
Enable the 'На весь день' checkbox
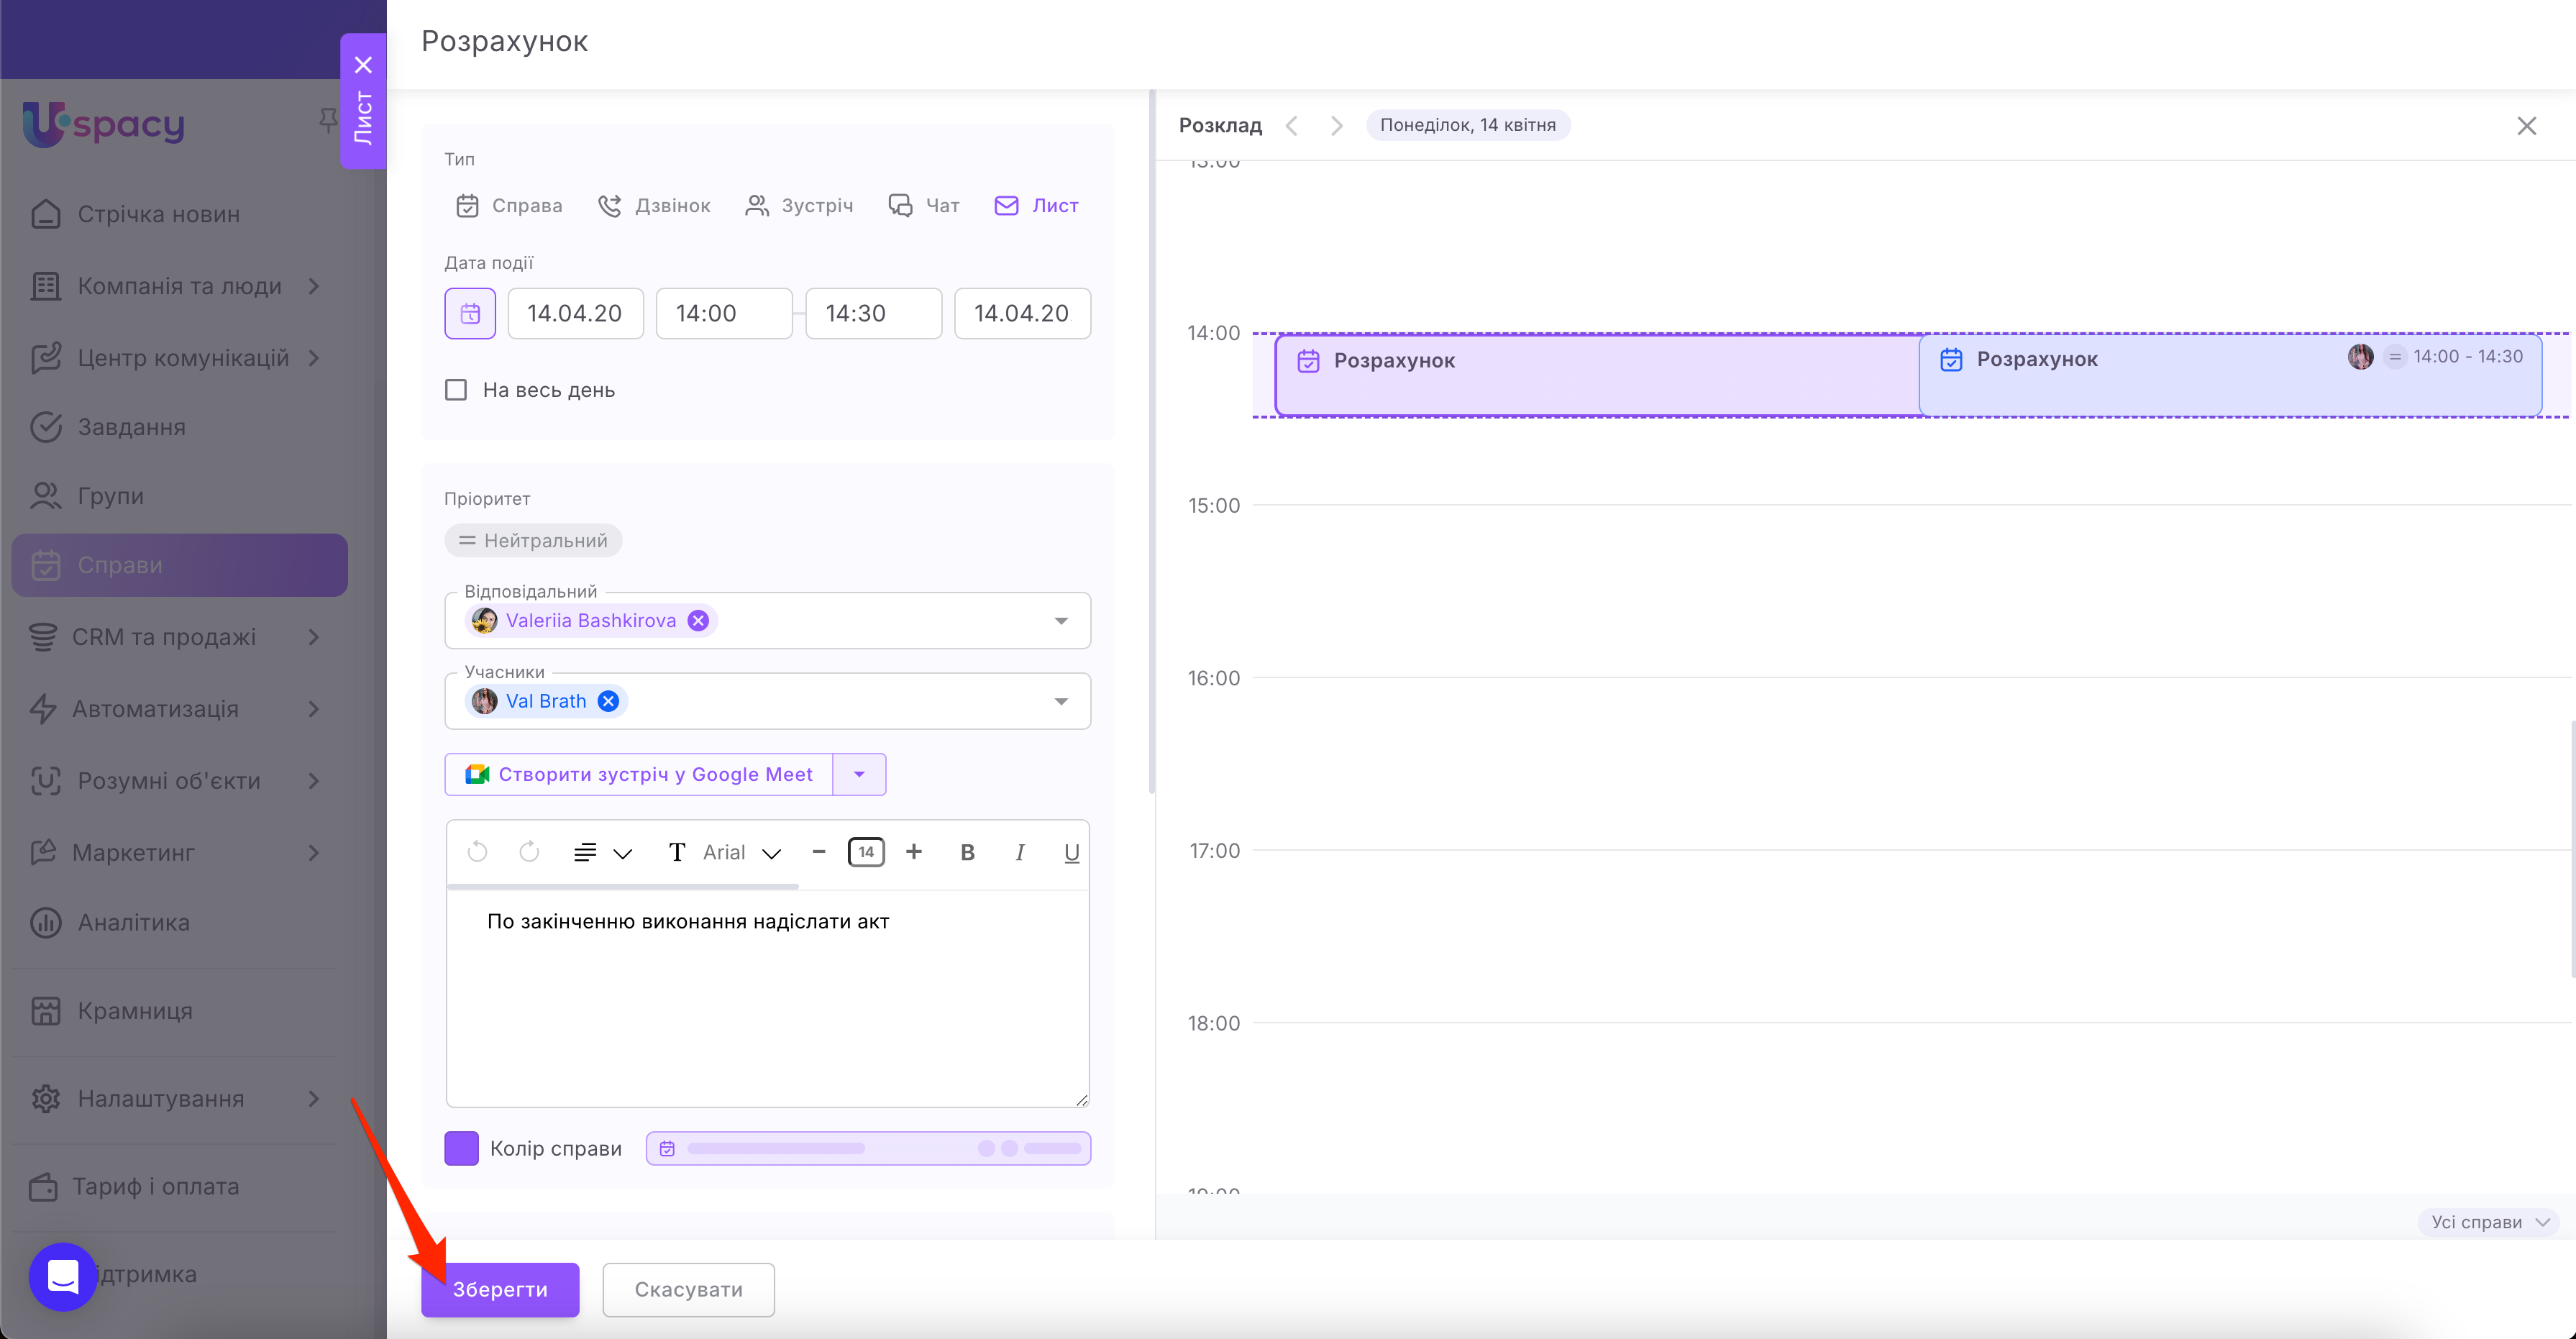point(456,390)
